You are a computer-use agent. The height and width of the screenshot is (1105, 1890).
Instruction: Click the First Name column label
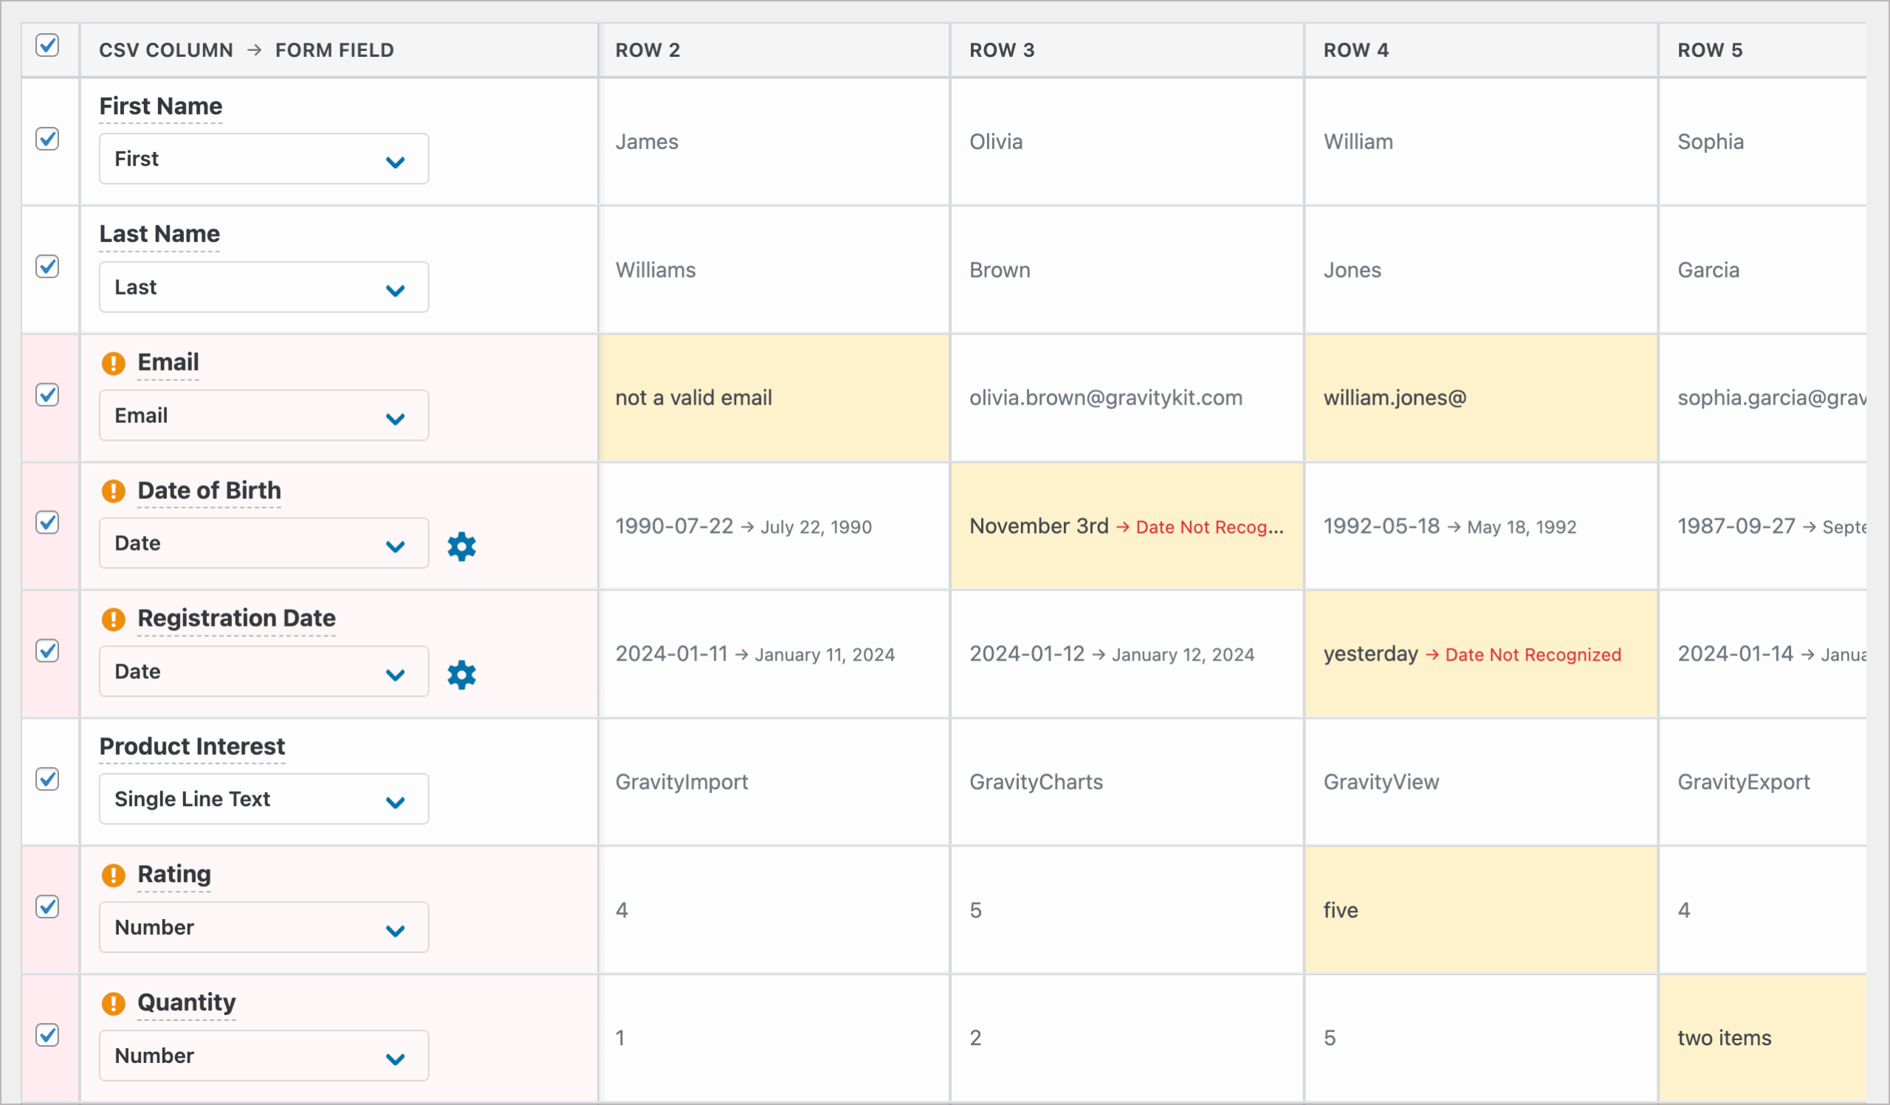(x=159, y=106)
